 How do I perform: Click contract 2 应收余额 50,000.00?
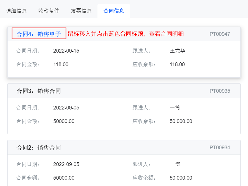coord(181,178)
